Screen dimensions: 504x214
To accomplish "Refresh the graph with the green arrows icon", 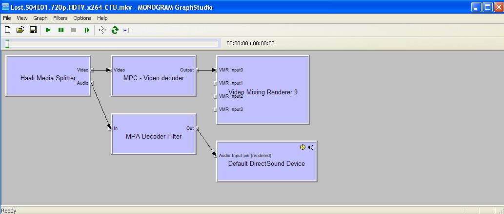I will coord(115,31).
